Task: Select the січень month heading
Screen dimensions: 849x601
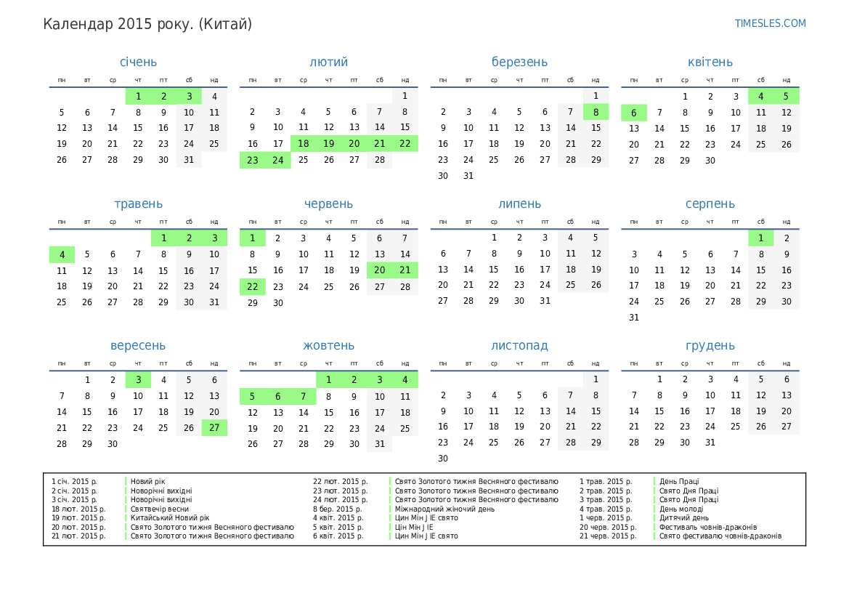Action: (x=138, y=62)
